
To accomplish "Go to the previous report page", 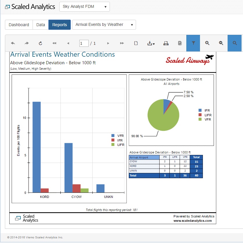I will point(68,43).
